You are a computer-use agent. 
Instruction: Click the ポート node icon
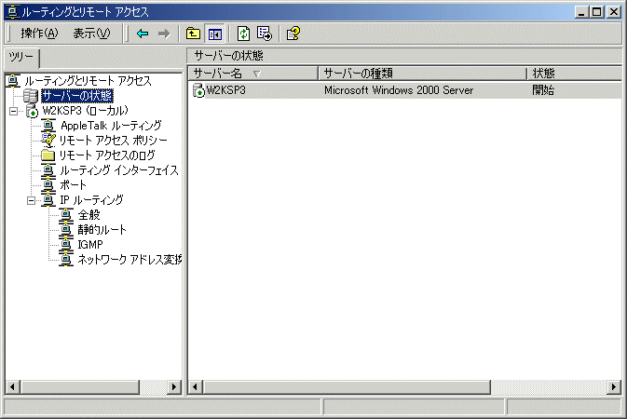click(x=48, y=185)
